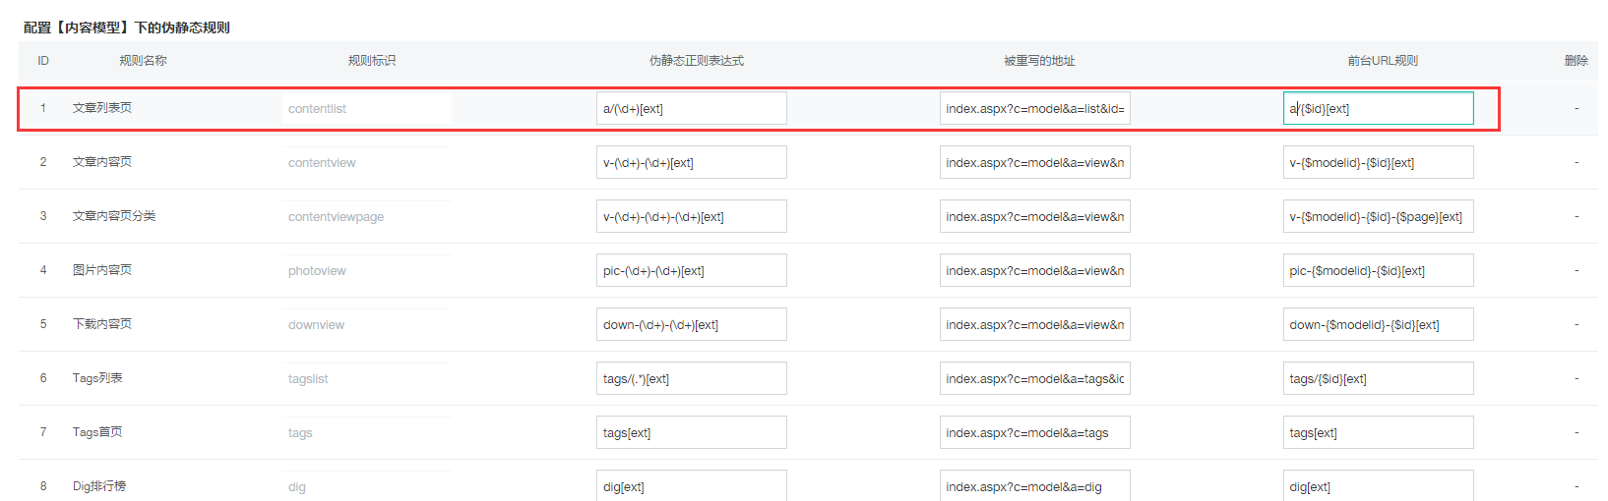This screenshot has width=1608, height=501.
Task: Click rewritten address field in 文章列表页 row
Action: tap(1034, 109)
